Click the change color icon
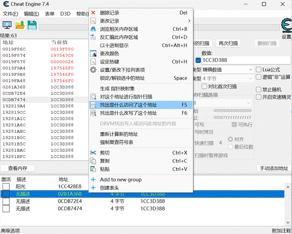The width and height of the screenshot is (292, 234). coord(93,54)
